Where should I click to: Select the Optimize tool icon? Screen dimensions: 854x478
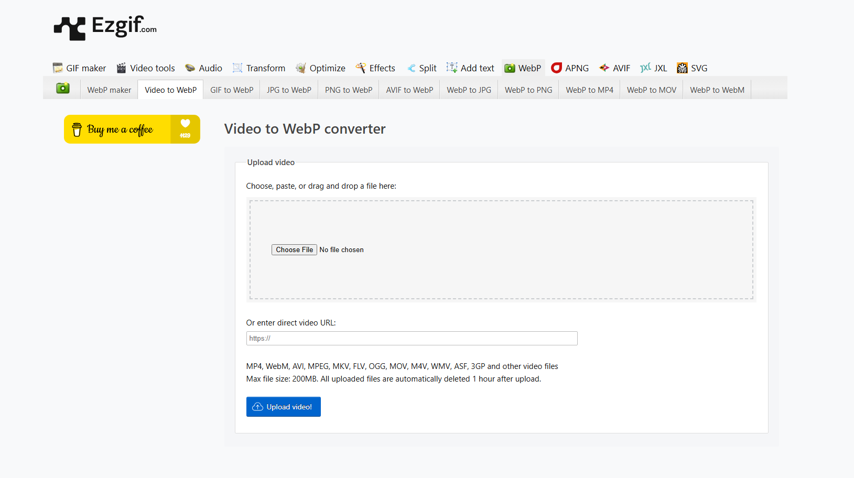coord(300,68)
